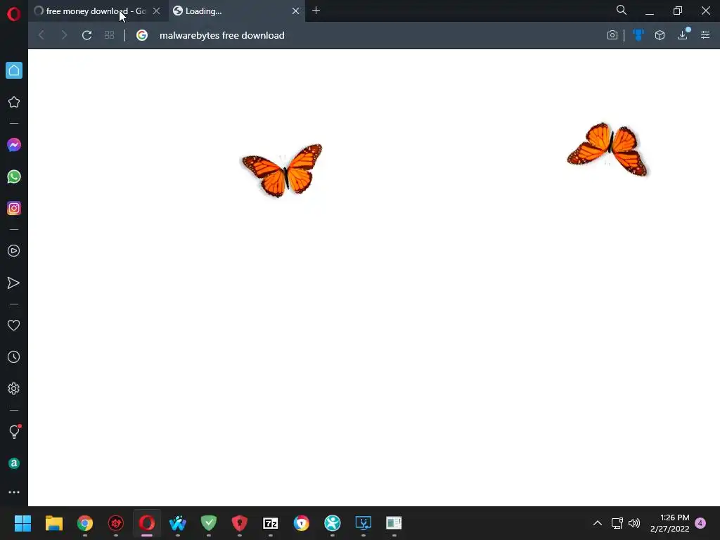This screenshot has height=540, width=720.
Task: Open the extensions cube icon
Action: click(x=660, y=35)
